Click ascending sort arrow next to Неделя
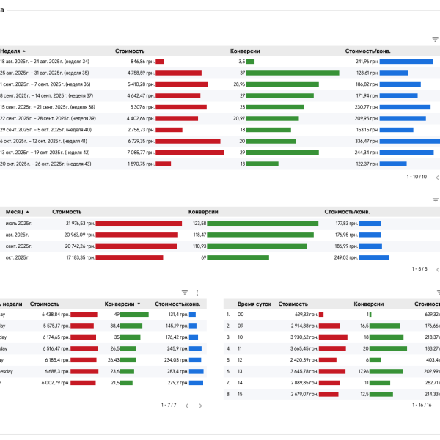 (x=24, y=51)
